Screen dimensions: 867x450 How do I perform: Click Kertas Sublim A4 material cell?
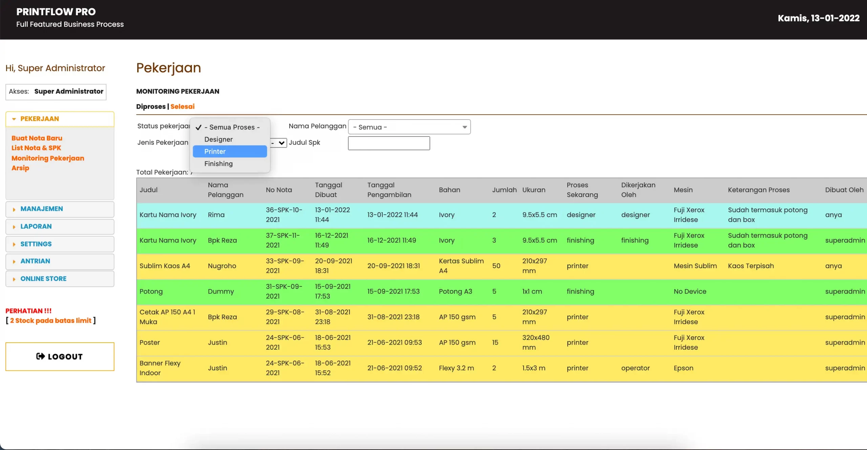[x=461, y=266]
